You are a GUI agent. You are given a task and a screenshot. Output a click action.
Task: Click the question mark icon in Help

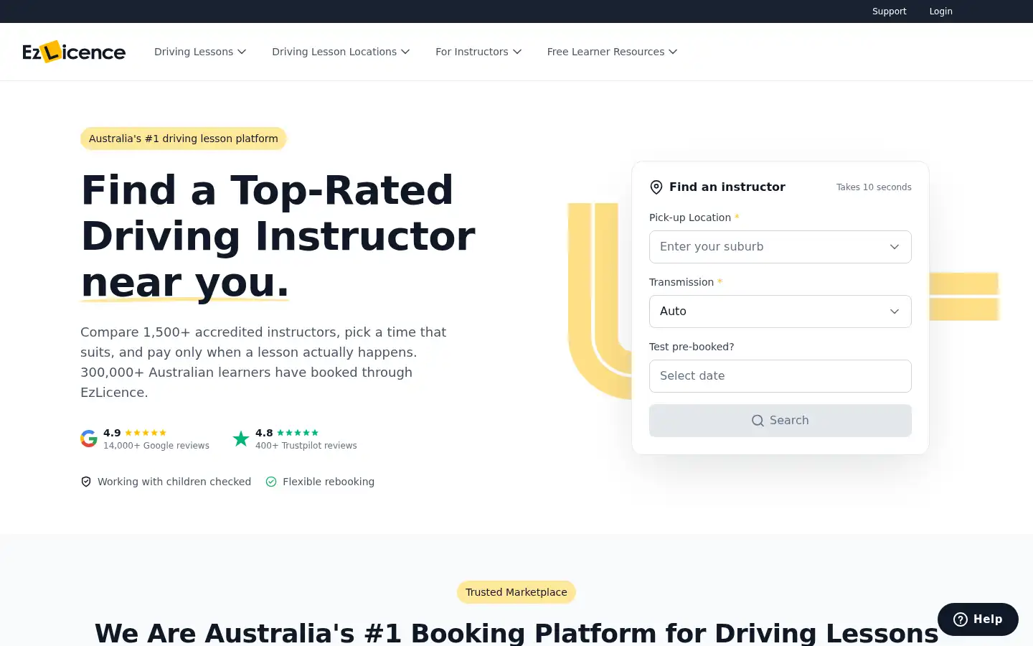961,619
